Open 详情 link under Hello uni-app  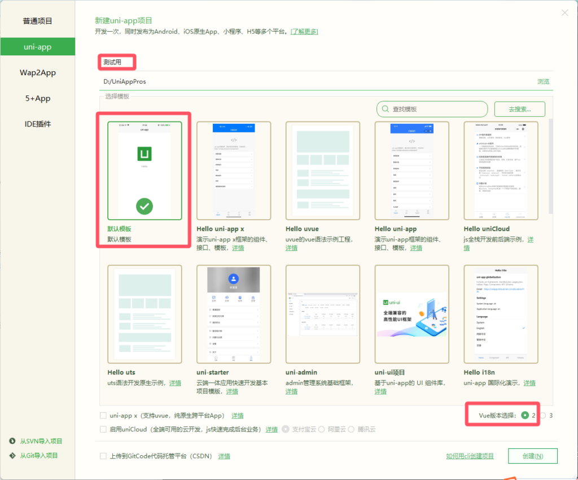pyautogui.click(x=416, y=248)
